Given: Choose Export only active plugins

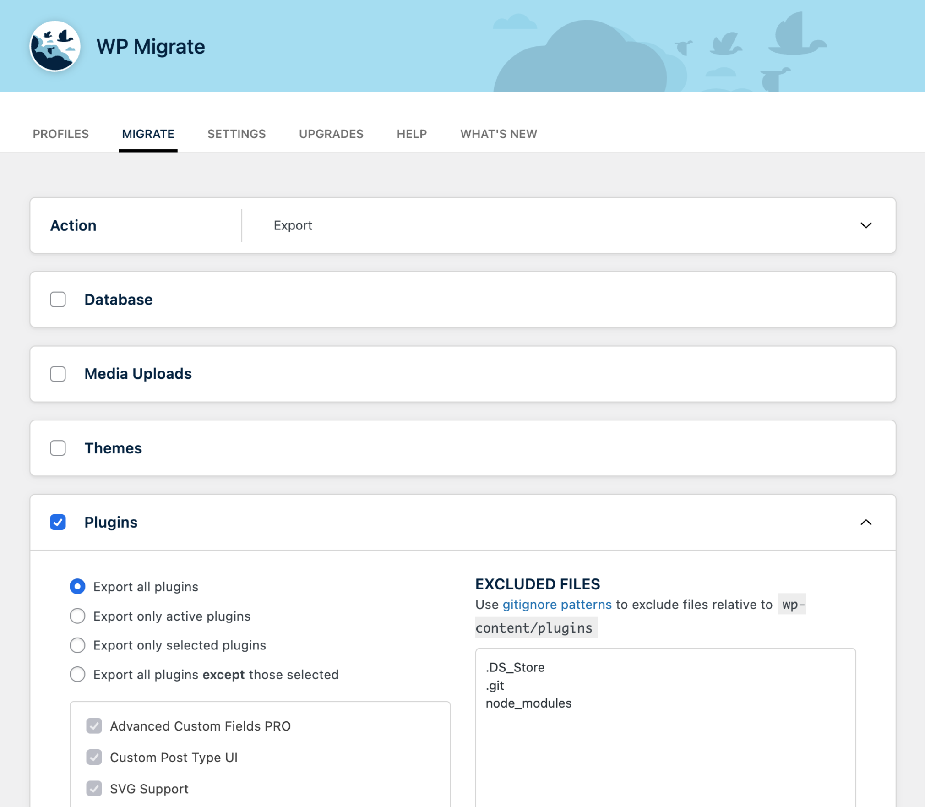Looking at the screenshot, I should [x=77, y=616].
